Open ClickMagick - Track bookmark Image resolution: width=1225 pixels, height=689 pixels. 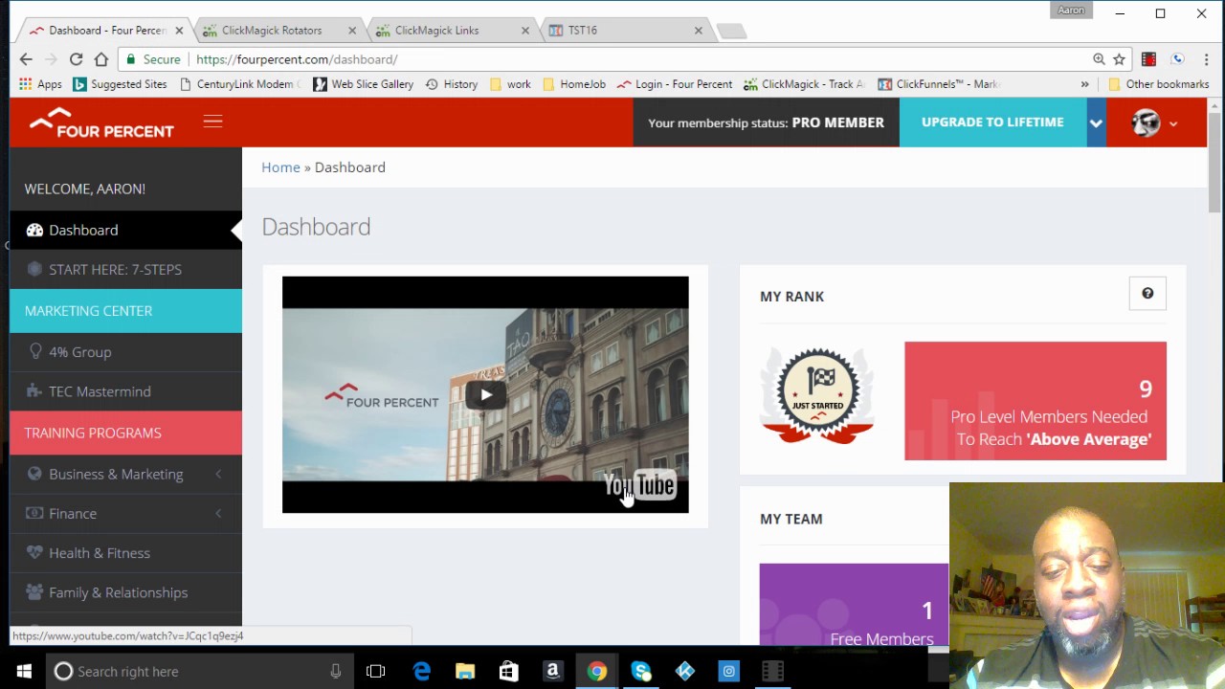[804, 84]
